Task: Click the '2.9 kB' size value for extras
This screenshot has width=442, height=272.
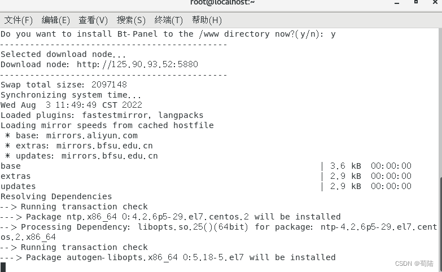Action: coord(345,176)
